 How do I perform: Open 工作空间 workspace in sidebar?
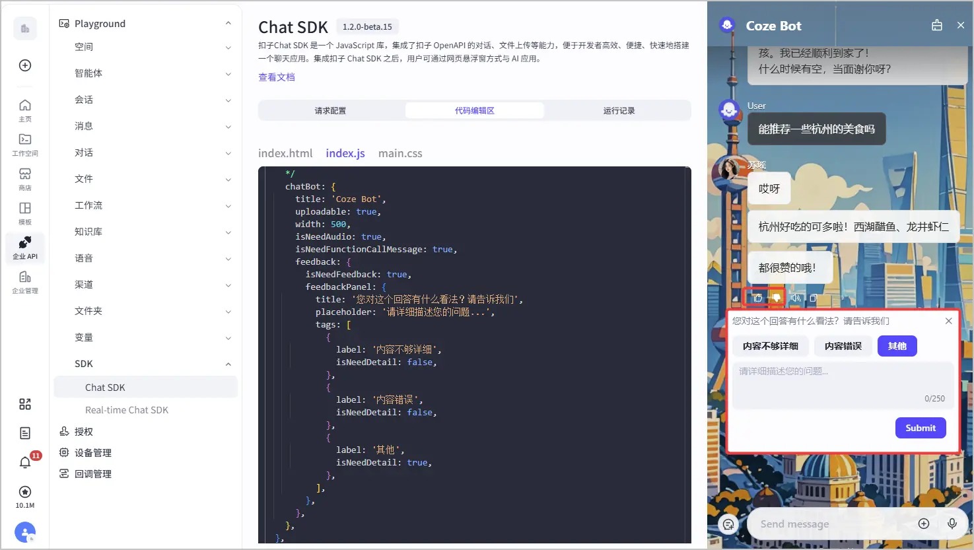(x=25, y=145)
